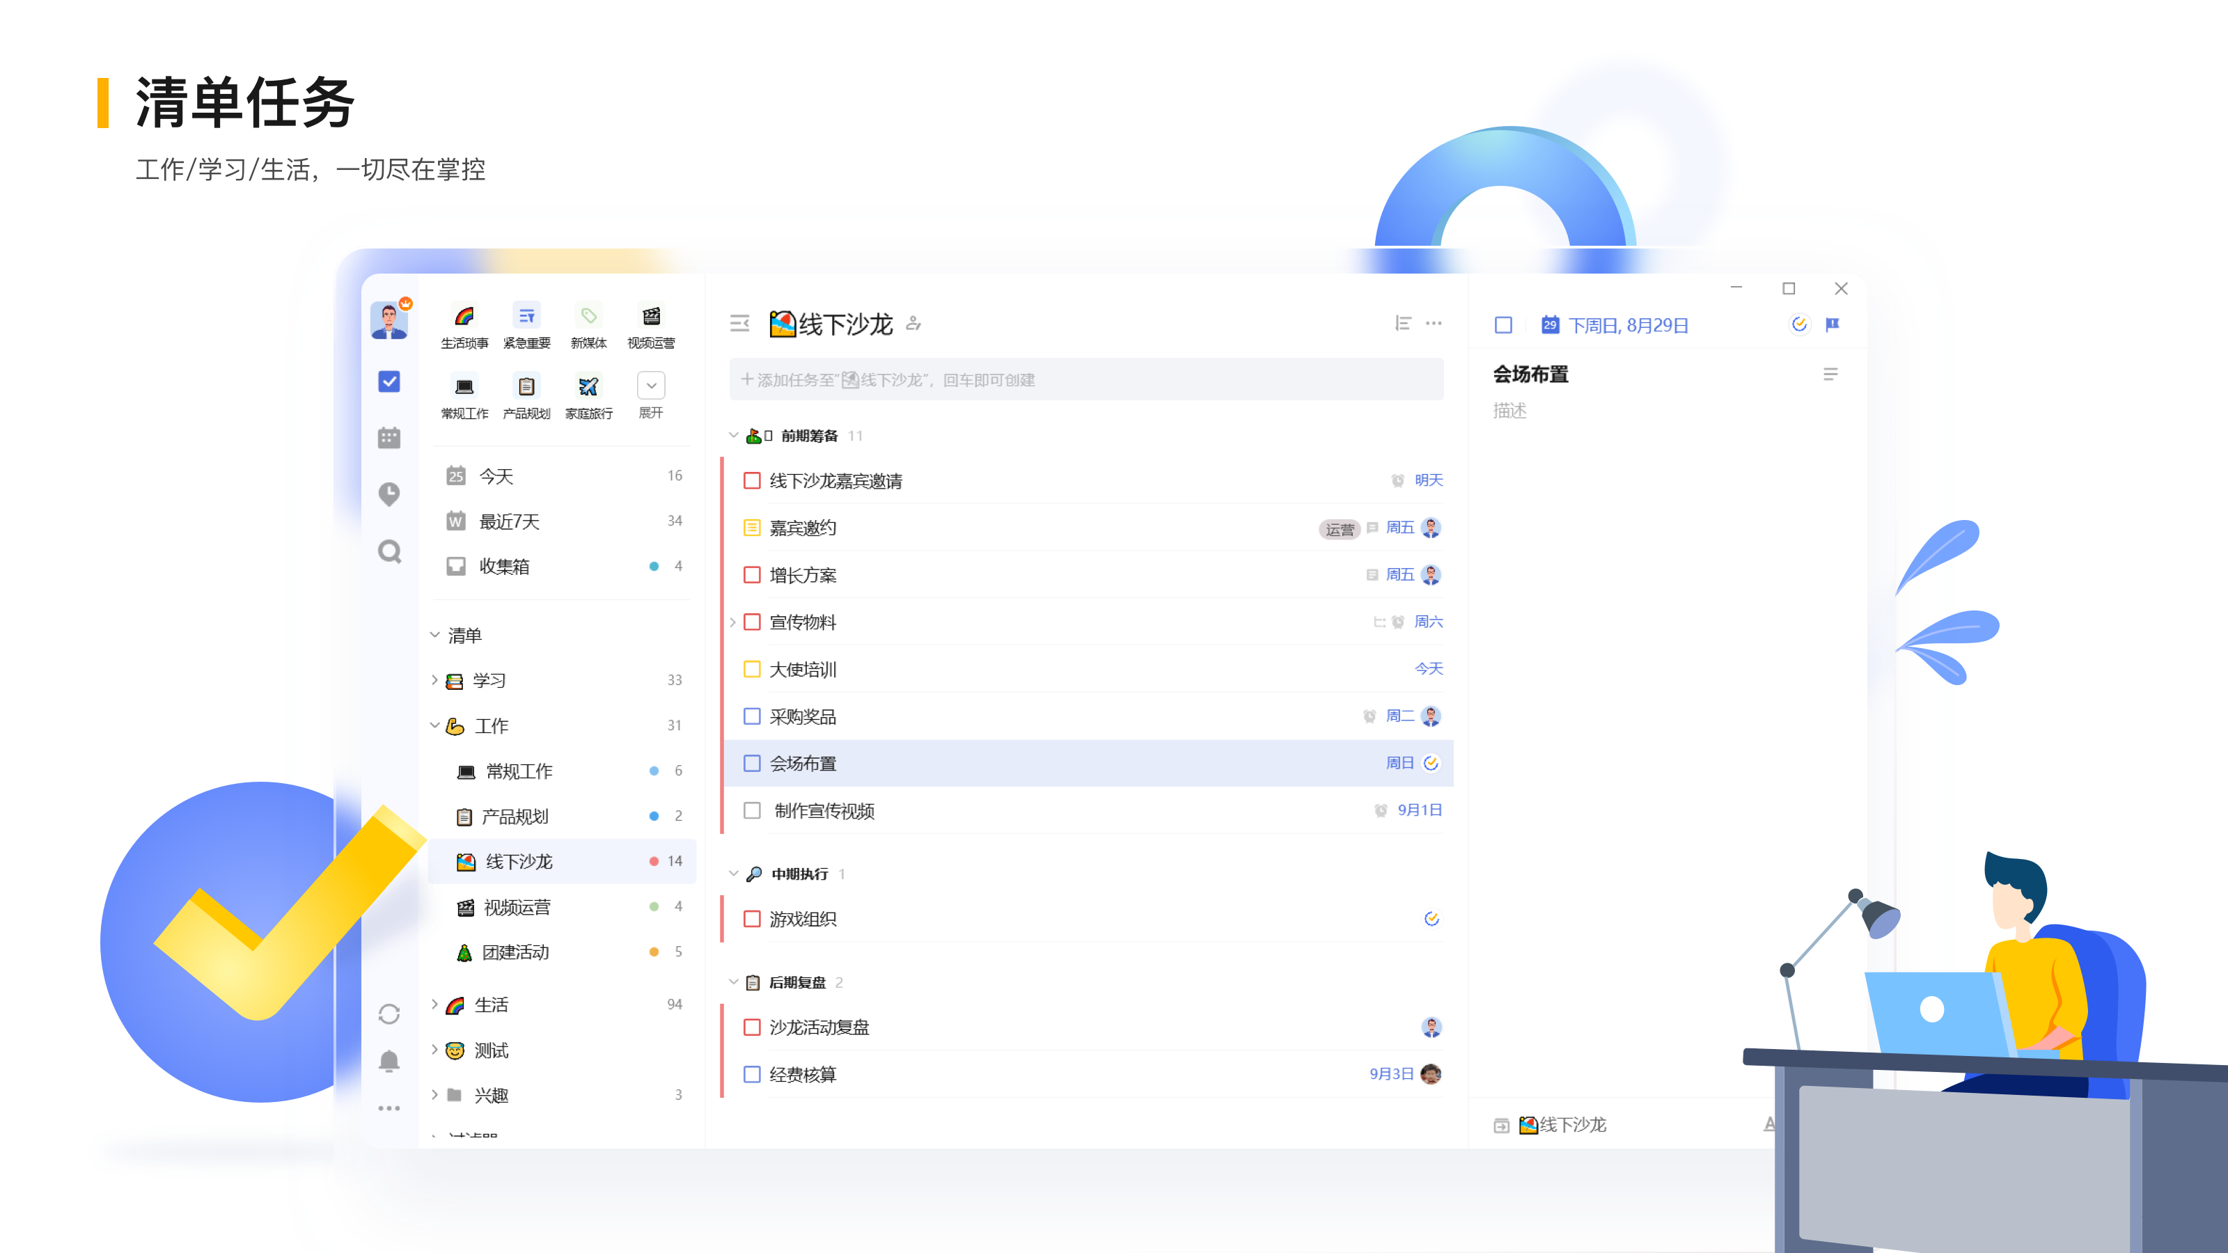
Task: Expand the 学习 folder in sidebar
Action: [435, 681]
